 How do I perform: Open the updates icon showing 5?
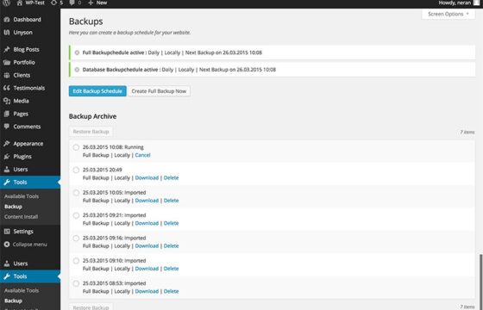53,3
